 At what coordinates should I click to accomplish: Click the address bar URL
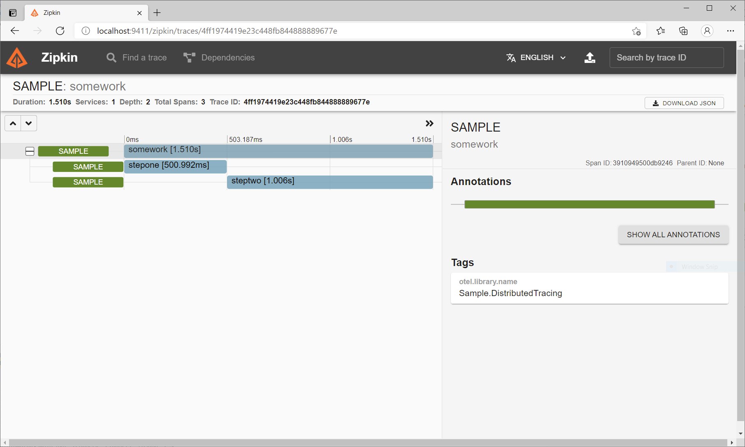[x=217, y=31]
